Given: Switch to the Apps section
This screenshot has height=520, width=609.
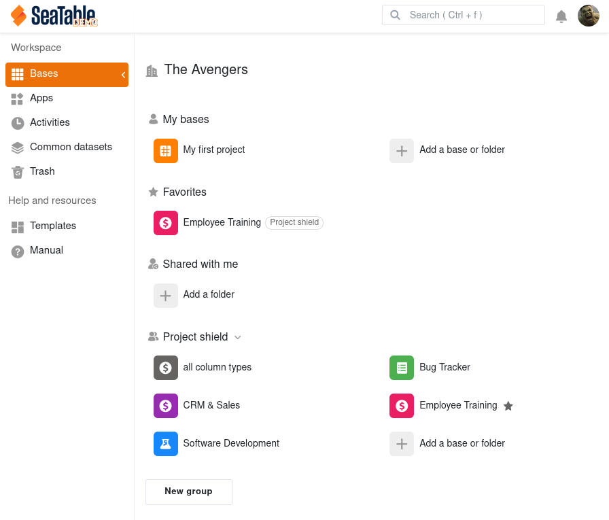Looking at the screenshot, I should [41, 99].
